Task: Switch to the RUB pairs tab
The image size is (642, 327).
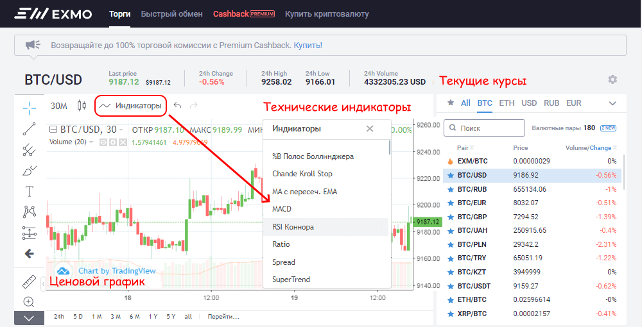Action: click(551, 103)
